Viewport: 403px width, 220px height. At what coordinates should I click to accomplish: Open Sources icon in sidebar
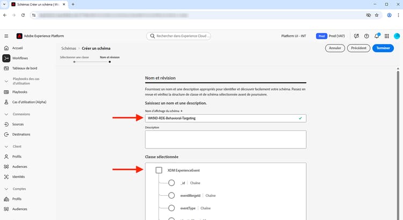(6, 124)
